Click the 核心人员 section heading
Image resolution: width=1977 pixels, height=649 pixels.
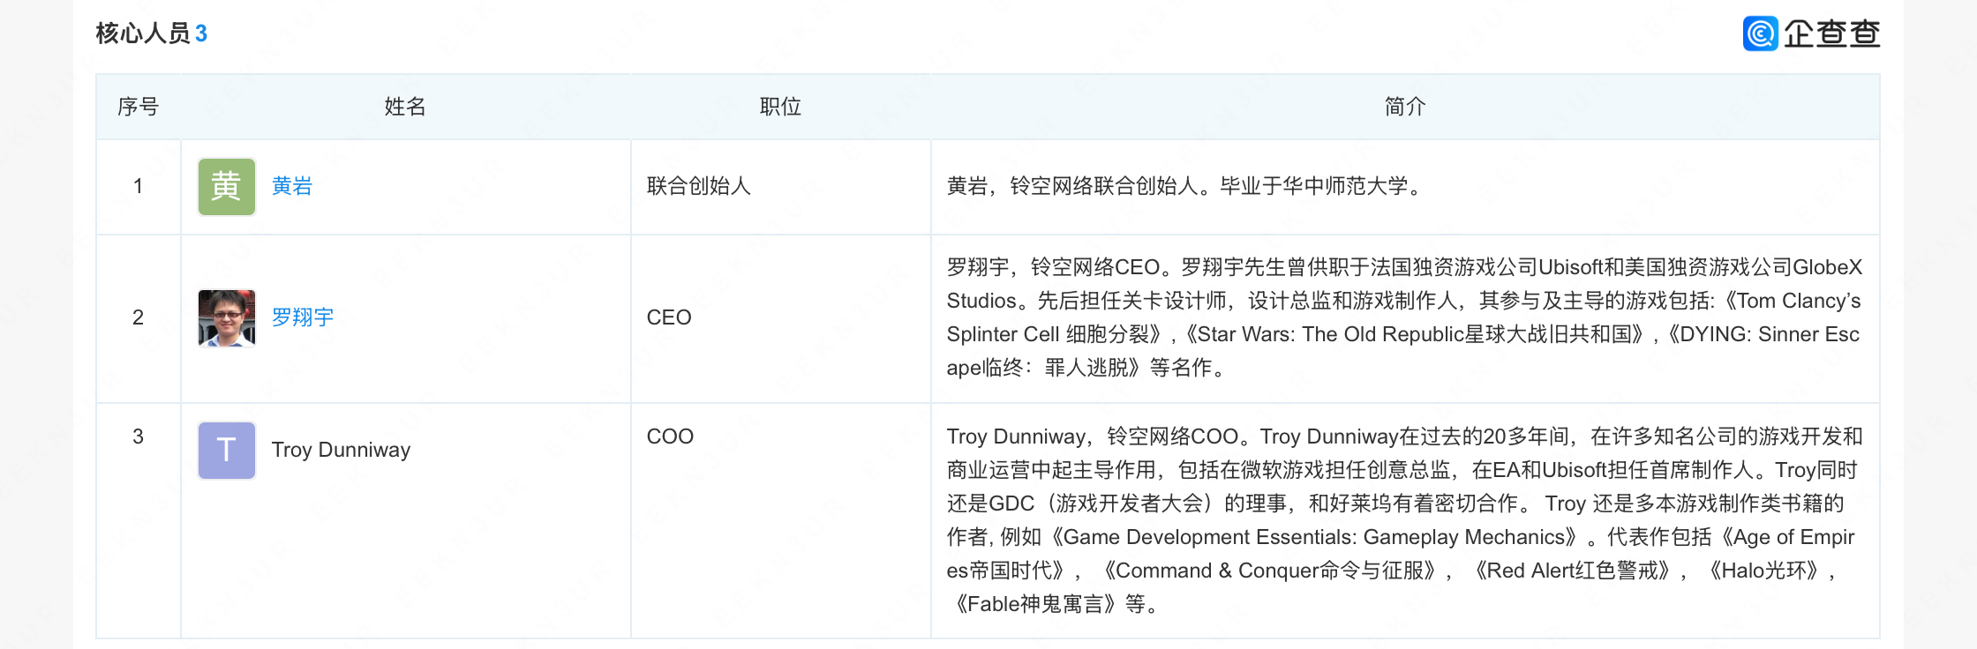click(143, 34)
